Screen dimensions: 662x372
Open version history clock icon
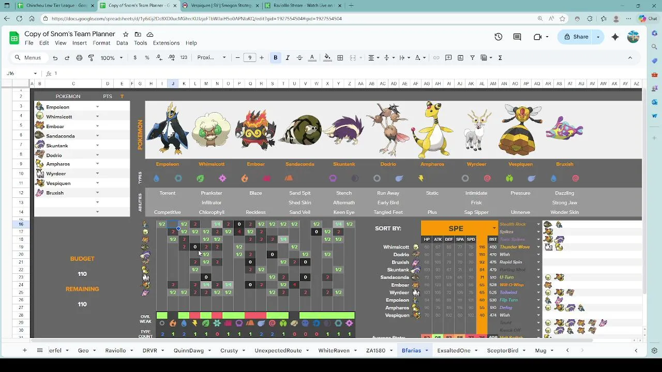[499, 37]
